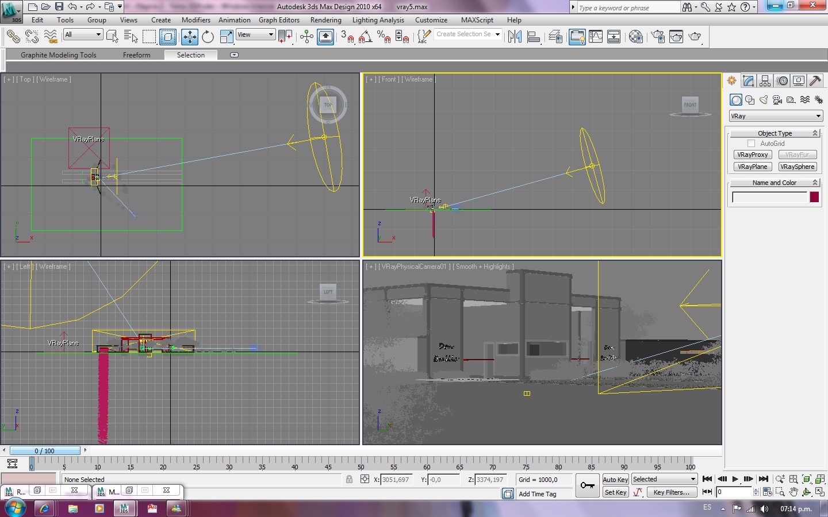Open the selection filter All dropdown
Image resolution: width=828 pixels, height=517 pixels.
[x=83, y=34]
